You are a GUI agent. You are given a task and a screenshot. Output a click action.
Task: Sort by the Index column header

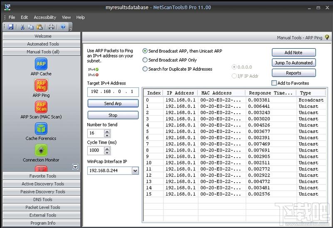click(x=154, y=93)
